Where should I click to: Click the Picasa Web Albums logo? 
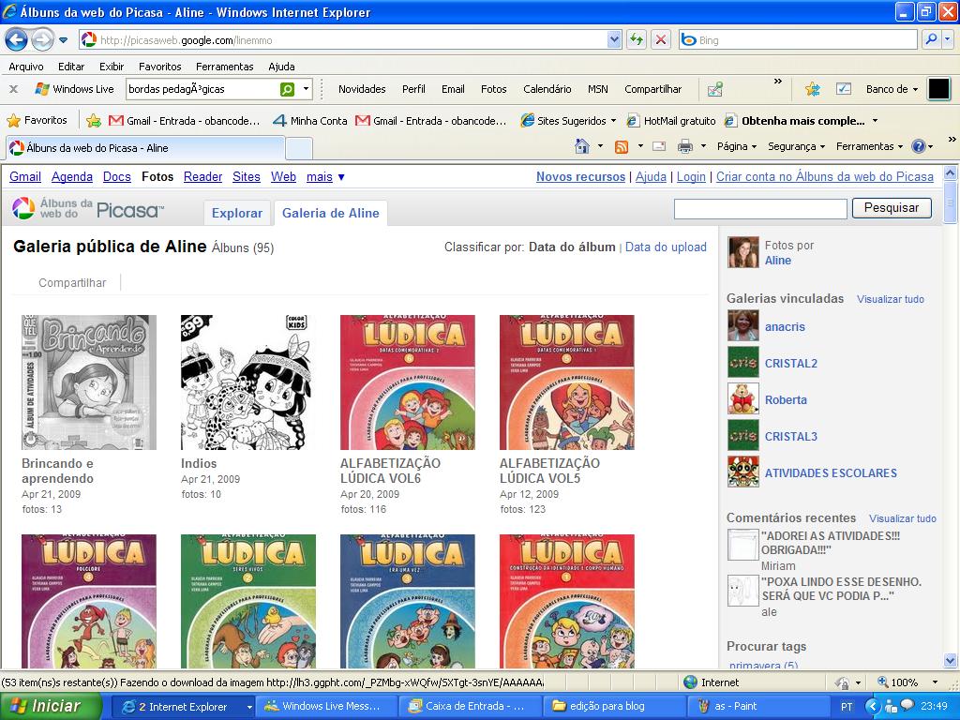point(87,209)
